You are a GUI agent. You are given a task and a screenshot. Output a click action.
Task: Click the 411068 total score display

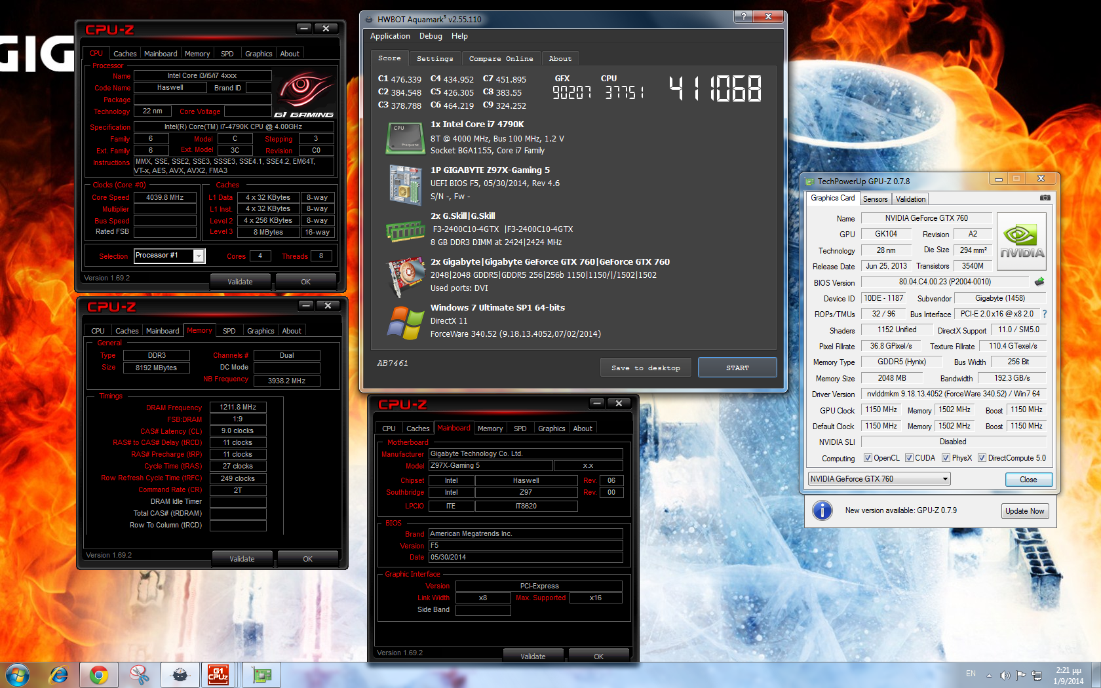coord(715,88)
